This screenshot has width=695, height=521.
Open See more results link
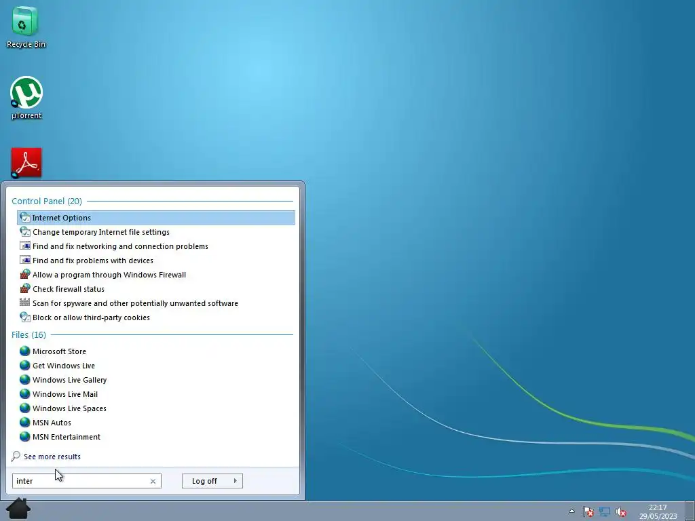coord(52,457)
